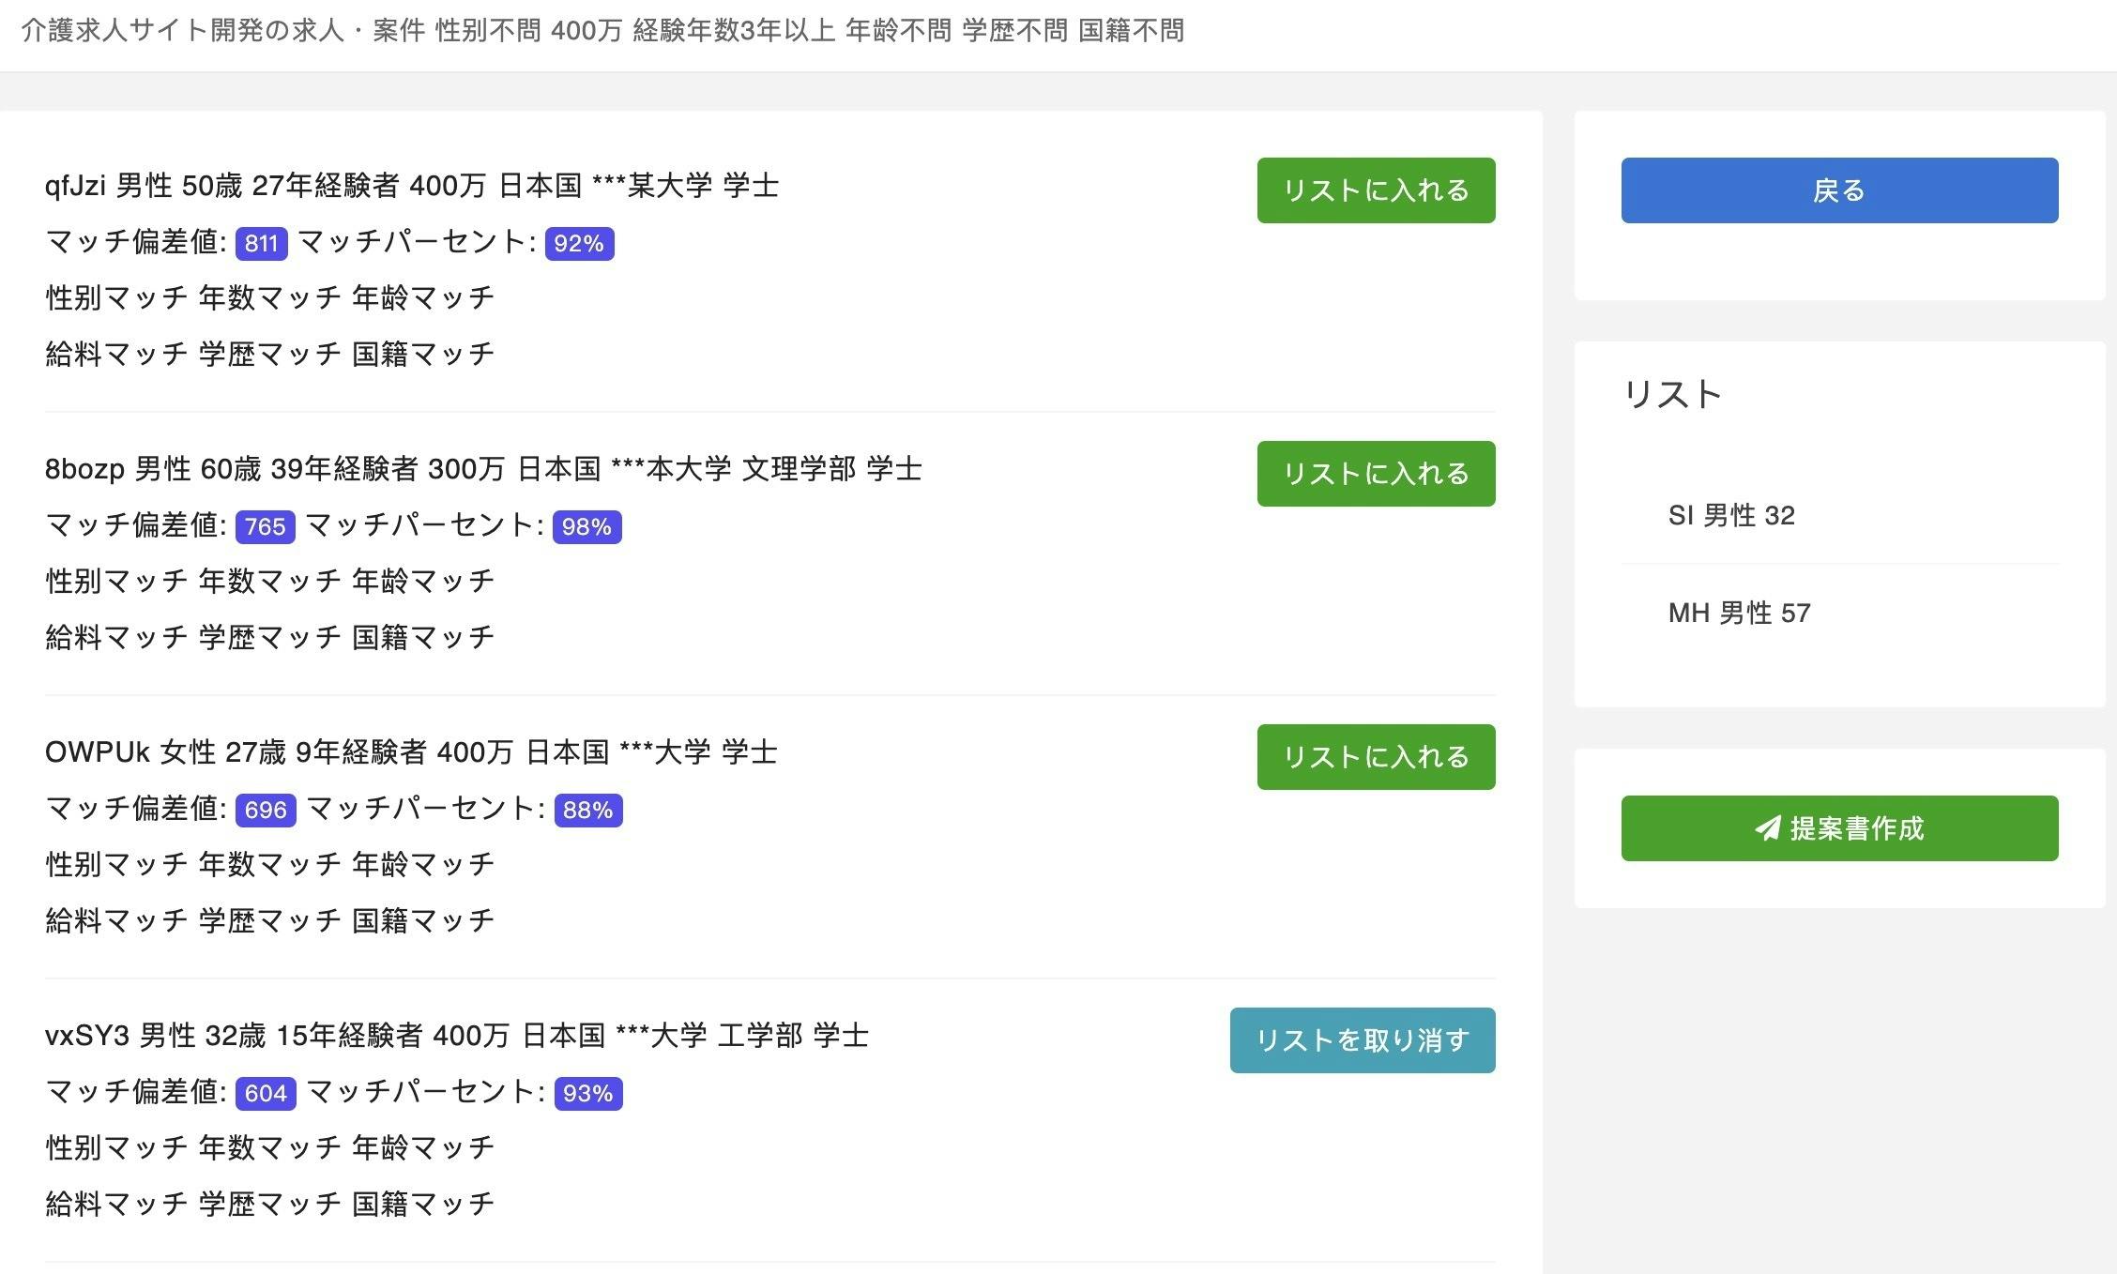Screen dimensions: 2117x1274
Task: Click the 92% match percent badge
Action: [579, 244]
